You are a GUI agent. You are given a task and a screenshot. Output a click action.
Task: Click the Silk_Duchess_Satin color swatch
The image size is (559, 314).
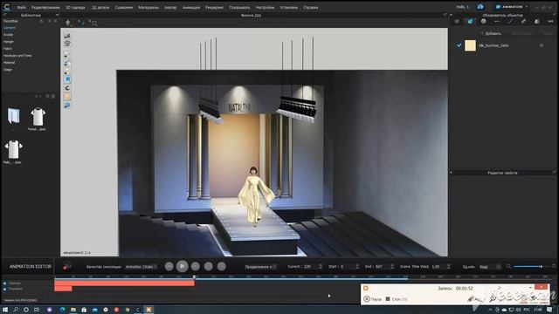tap(470, 45)
